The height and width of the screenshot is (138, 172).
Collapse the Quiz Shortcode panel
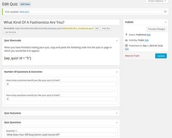[x=117, y=41]
